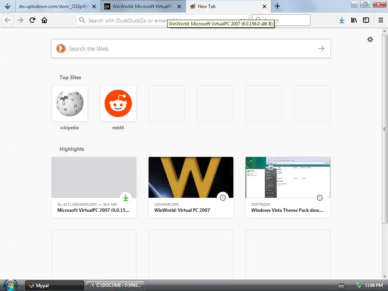
Task: Switch to C:\DOCUME~1 taskbar window
Action: click(115, 286)
